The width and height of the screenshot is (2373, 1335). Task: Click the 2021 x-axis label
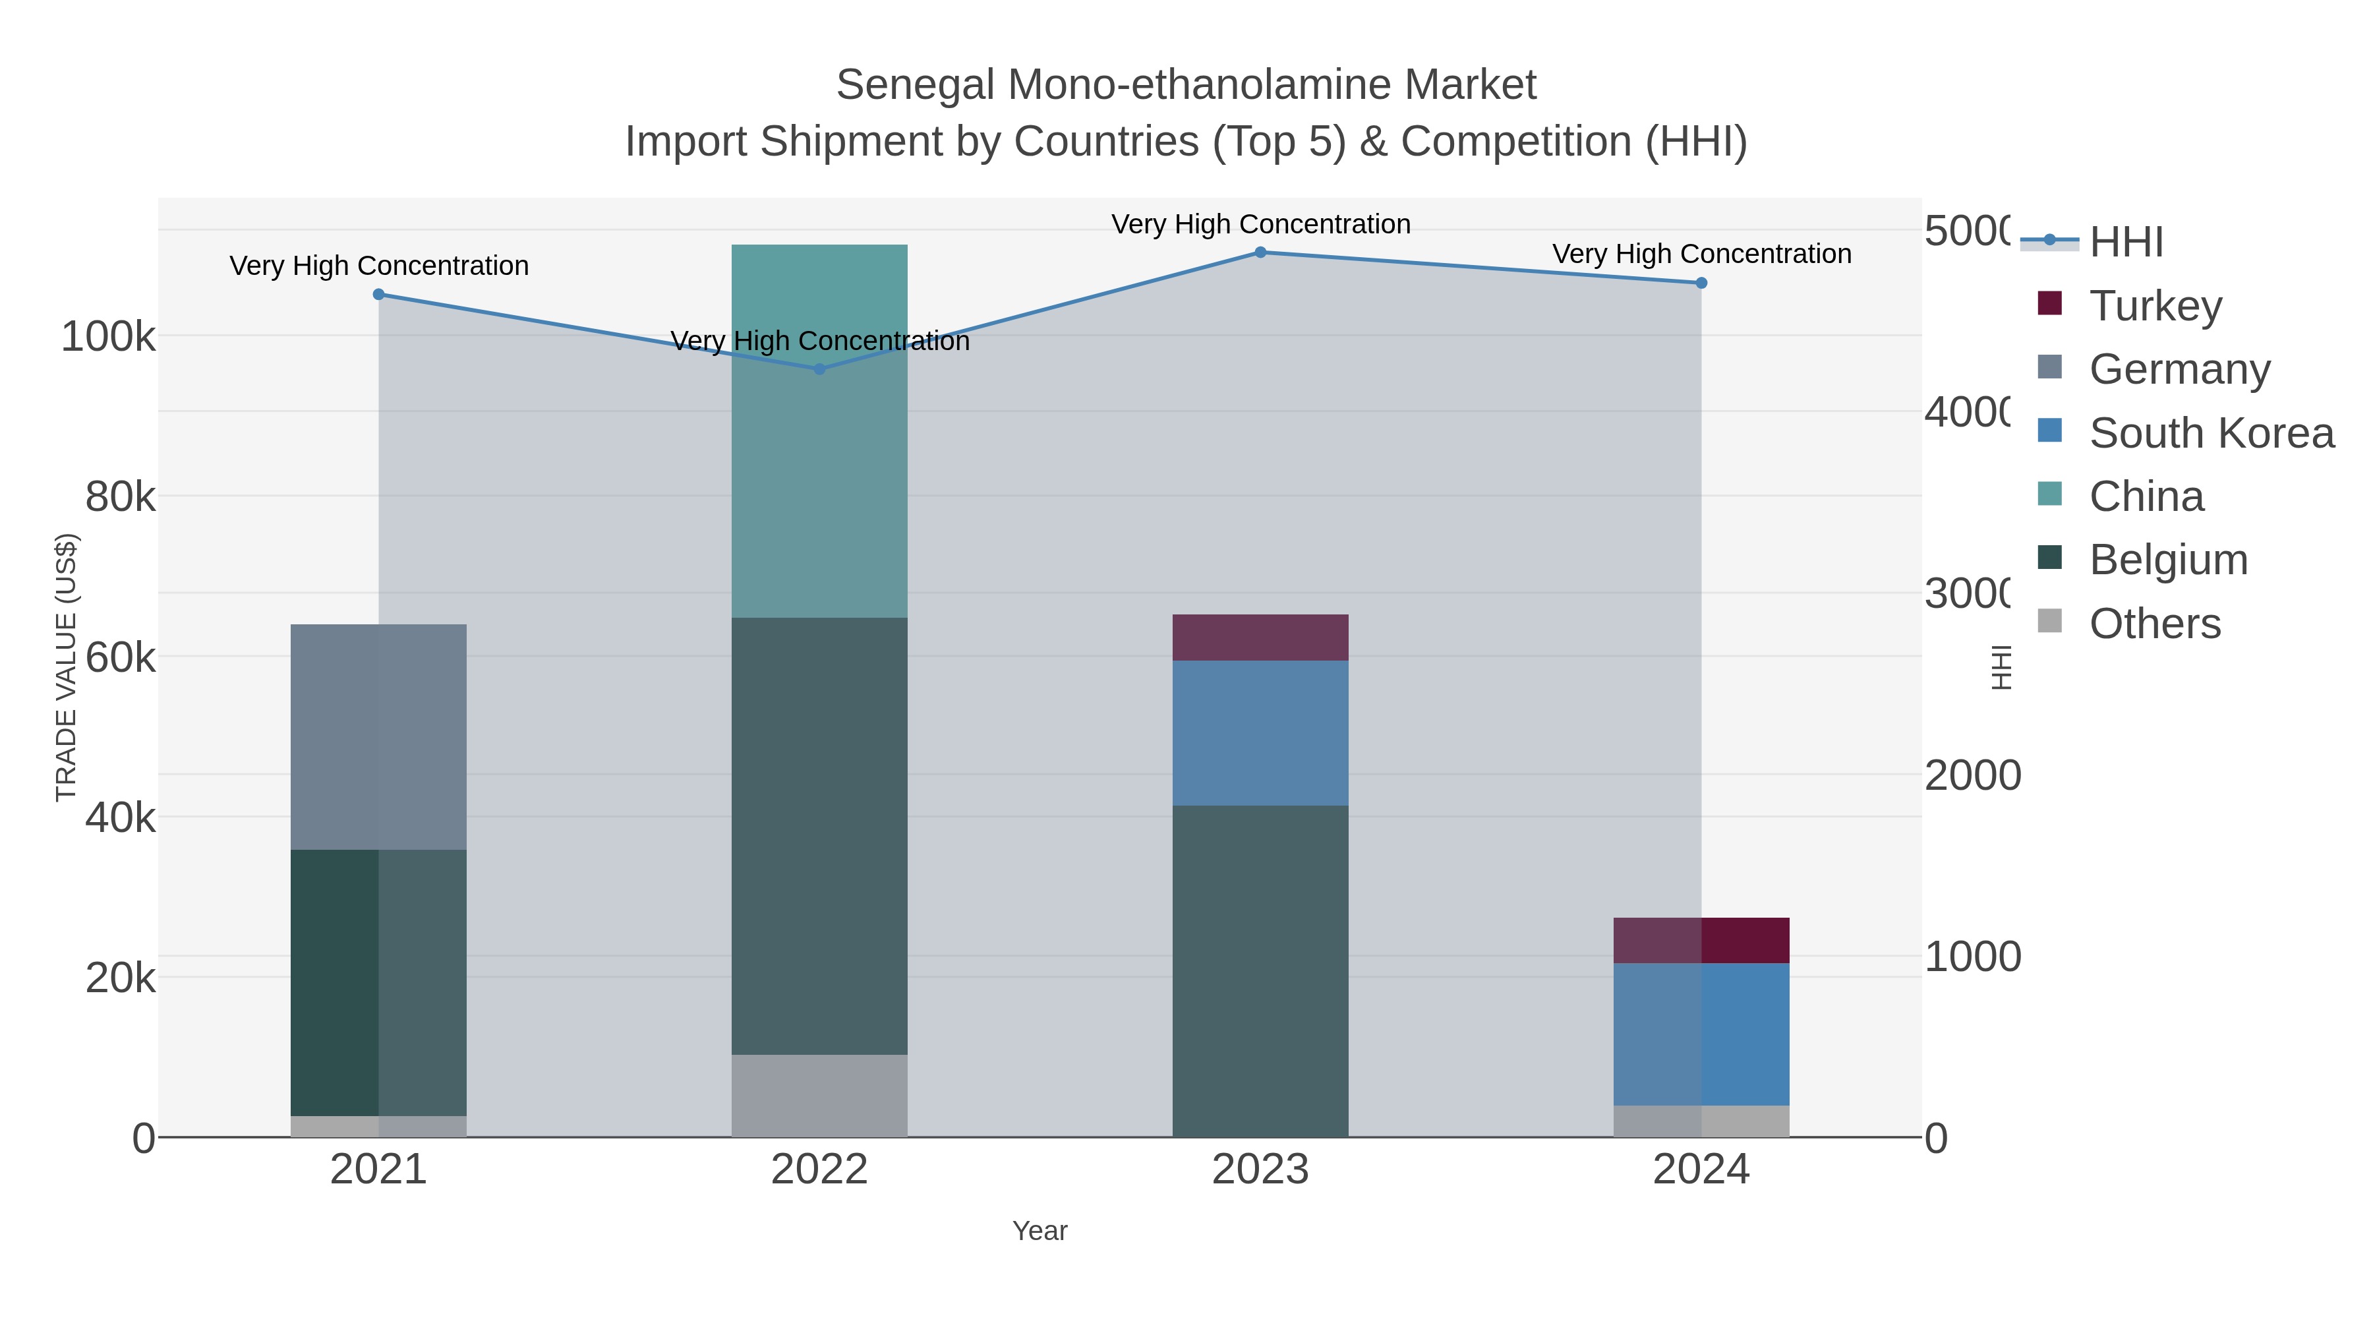coord(378,1170)
